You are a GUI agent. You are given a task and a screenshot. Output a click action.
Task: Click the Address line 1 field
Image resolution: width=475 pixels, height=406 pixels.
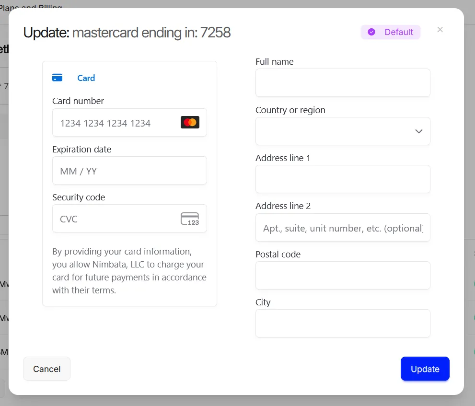[x=343, y=179]
